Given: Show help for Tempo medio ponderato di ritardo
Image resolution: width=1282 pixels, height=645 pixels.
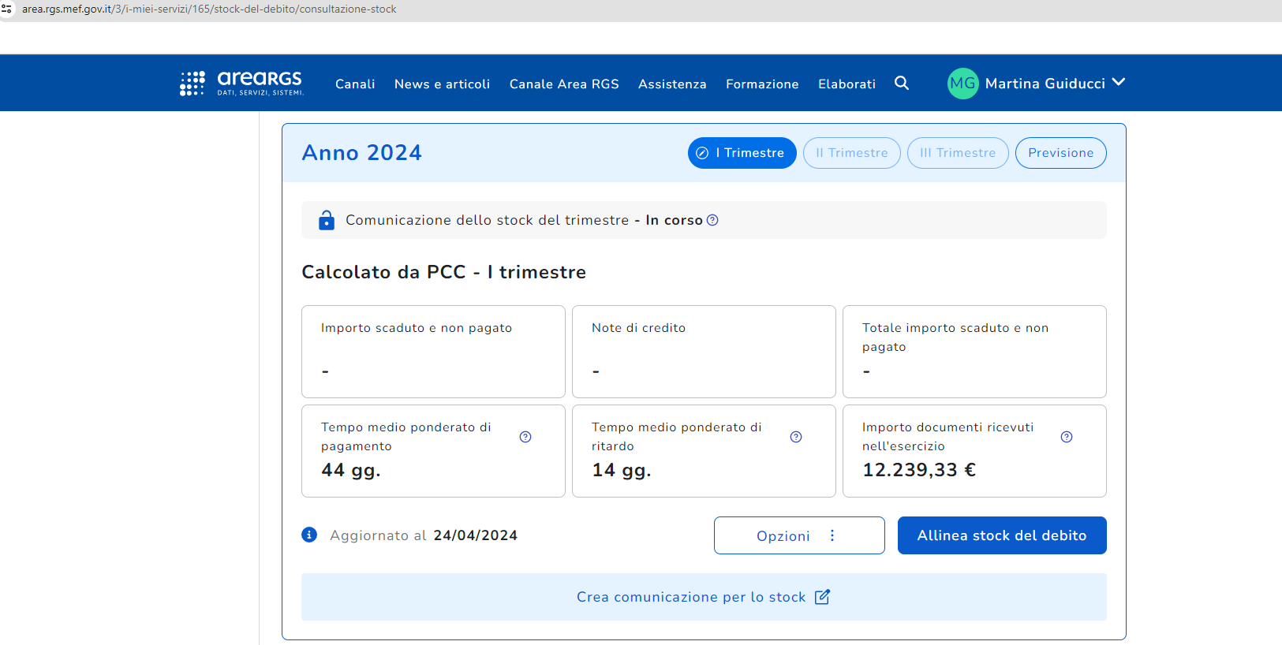Looking at the screenshot, I should [x=796, y=437].
